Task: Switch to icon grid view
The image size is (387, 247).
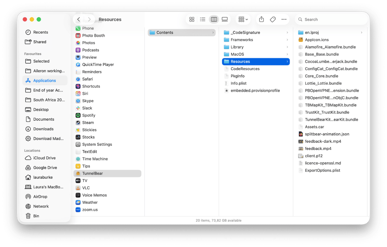Action: (x=192, y=19)
